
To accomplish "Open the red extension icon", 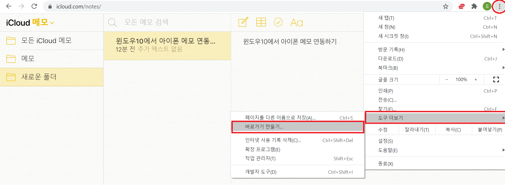I will [x=462, y=6].
